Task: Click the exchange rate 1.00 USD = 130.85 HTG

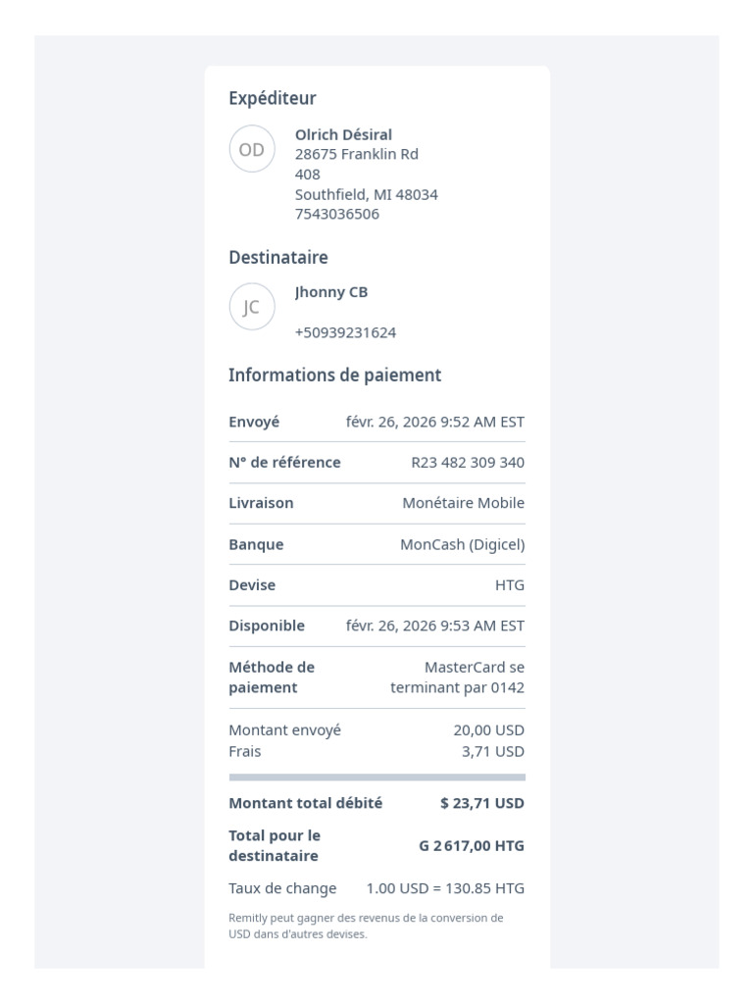Action: [445, 888]
